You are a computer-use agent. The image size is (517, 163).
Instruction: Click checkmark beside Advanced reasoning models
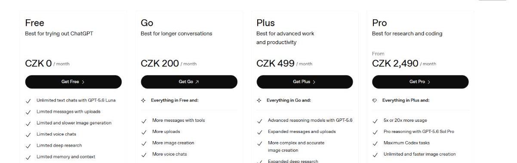[x=260, y=121]
